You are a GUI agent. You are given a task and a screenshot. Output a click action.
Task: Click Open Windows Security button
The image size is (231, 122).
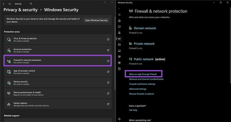pyautogui.click(x=96, y=20)
